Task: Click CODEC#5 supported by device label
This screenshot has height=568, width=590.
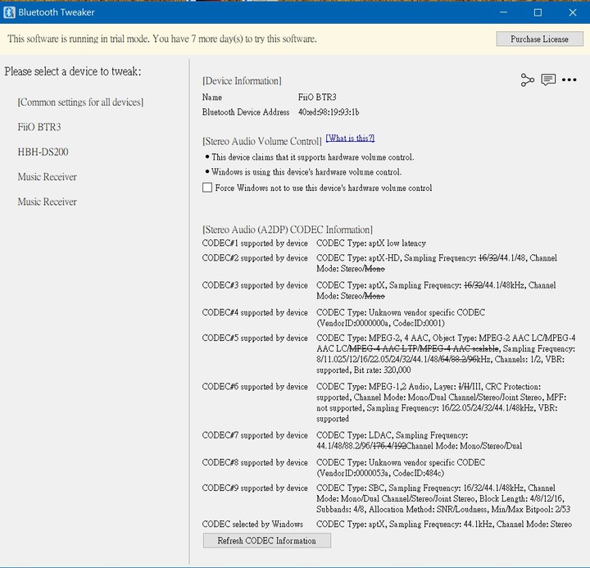Action: pyautogui.click(x=255, y=338)
